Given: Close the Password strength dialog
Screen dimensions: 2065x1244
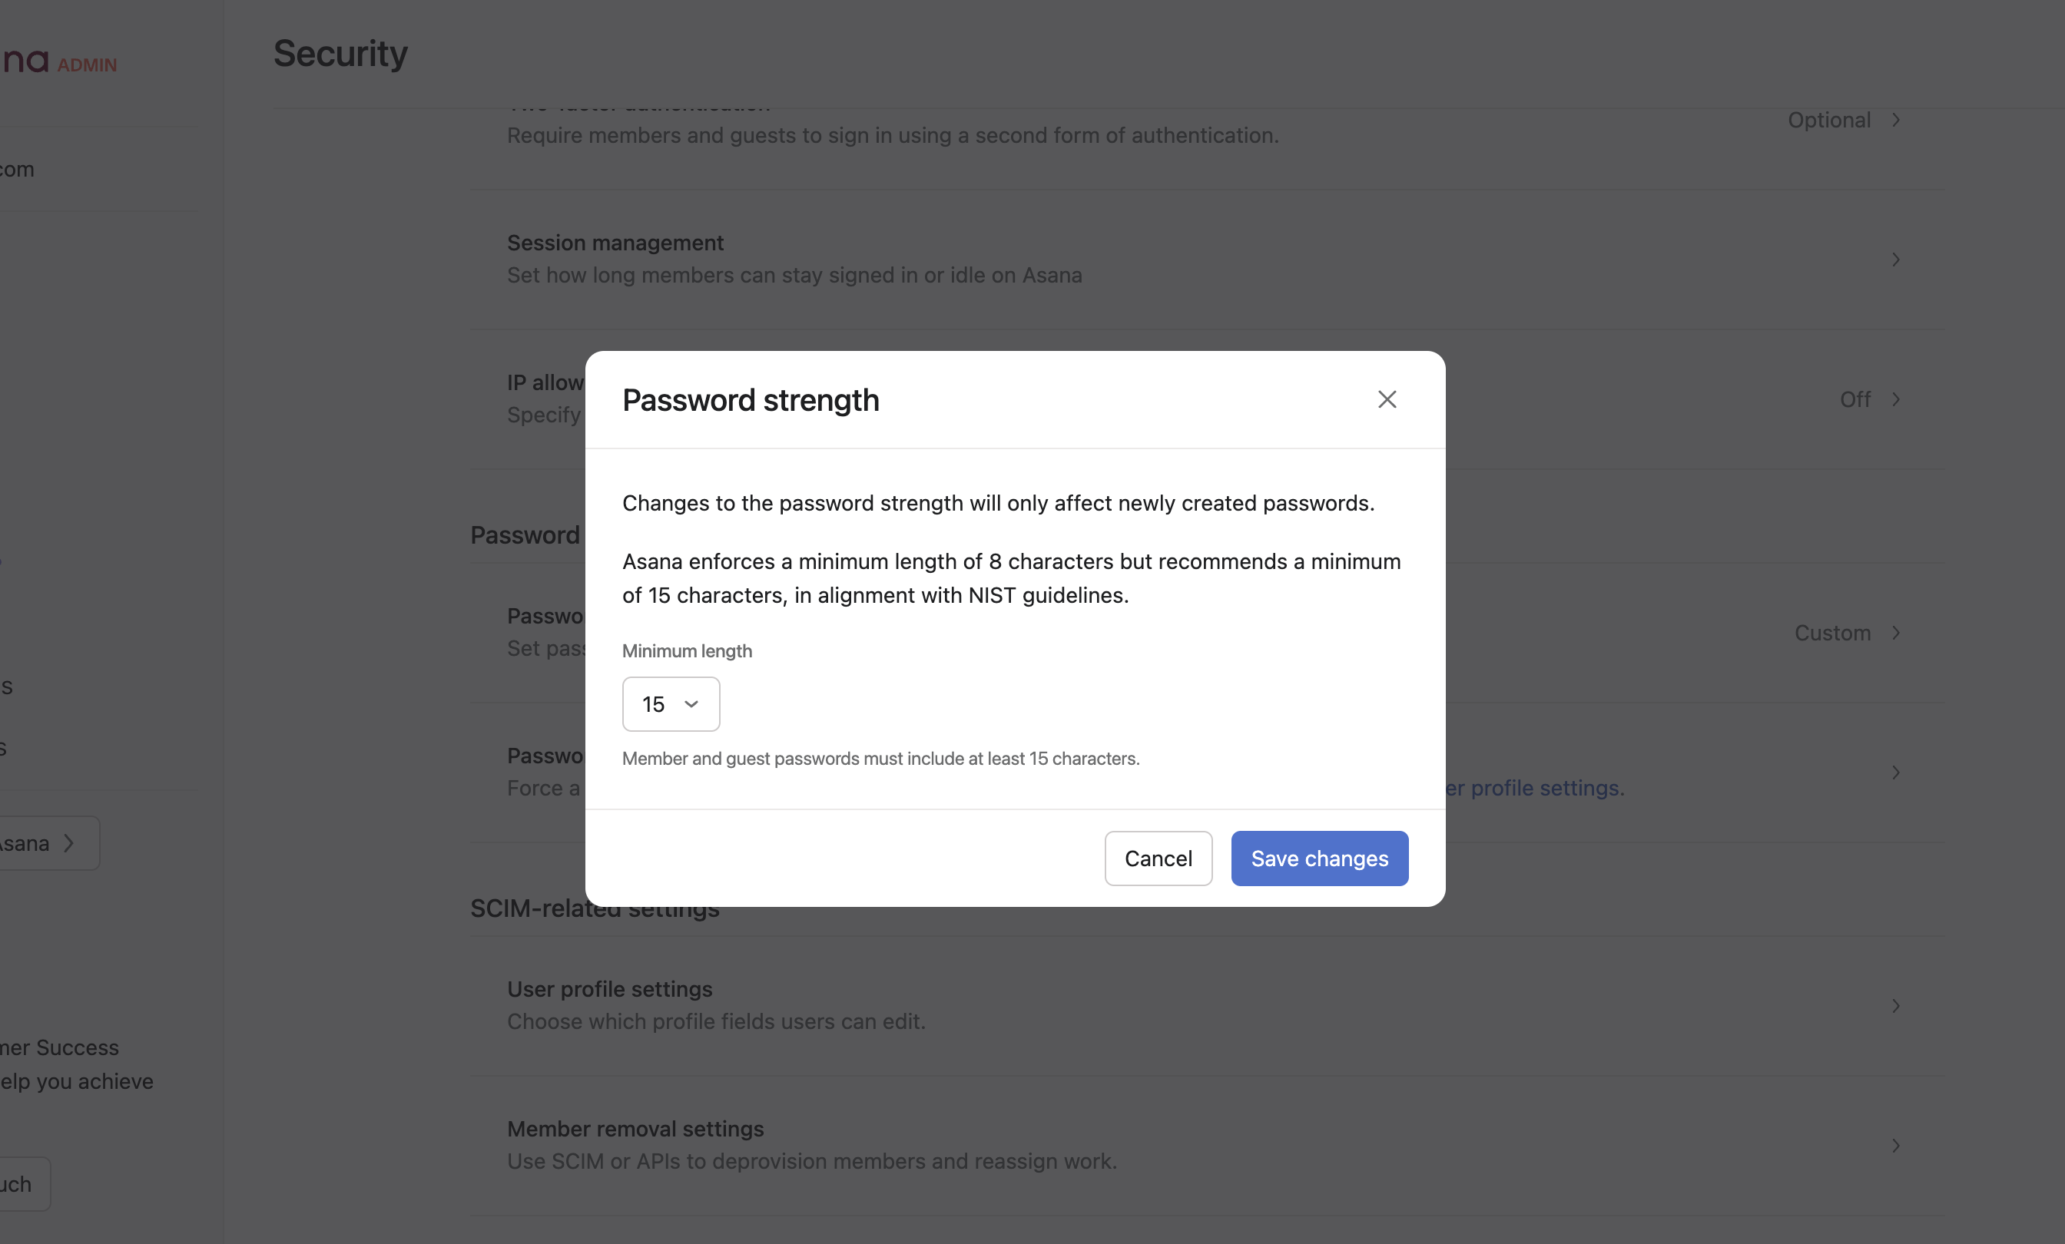Looking at the screenshot, I should point(1387,399).
